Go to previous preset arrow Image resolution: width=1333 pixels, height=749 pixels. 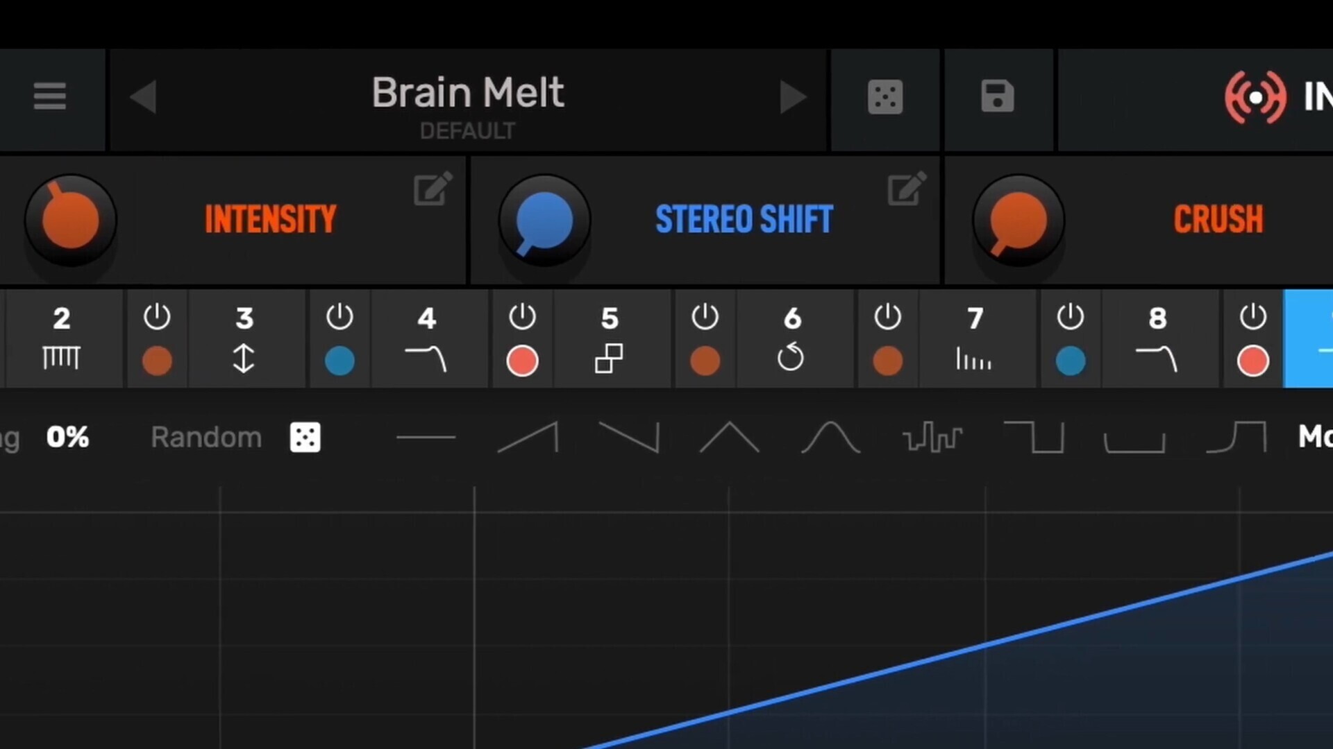144,96
